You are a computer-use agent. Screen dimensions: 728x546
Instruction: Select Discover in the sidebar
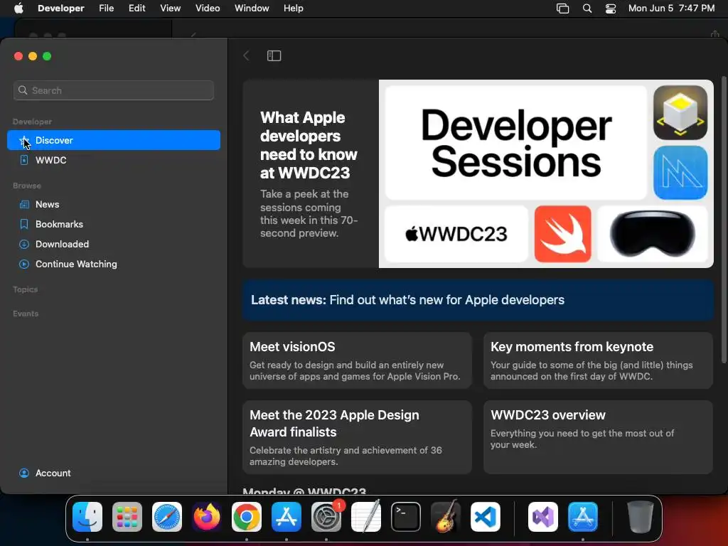pos(114,140)
